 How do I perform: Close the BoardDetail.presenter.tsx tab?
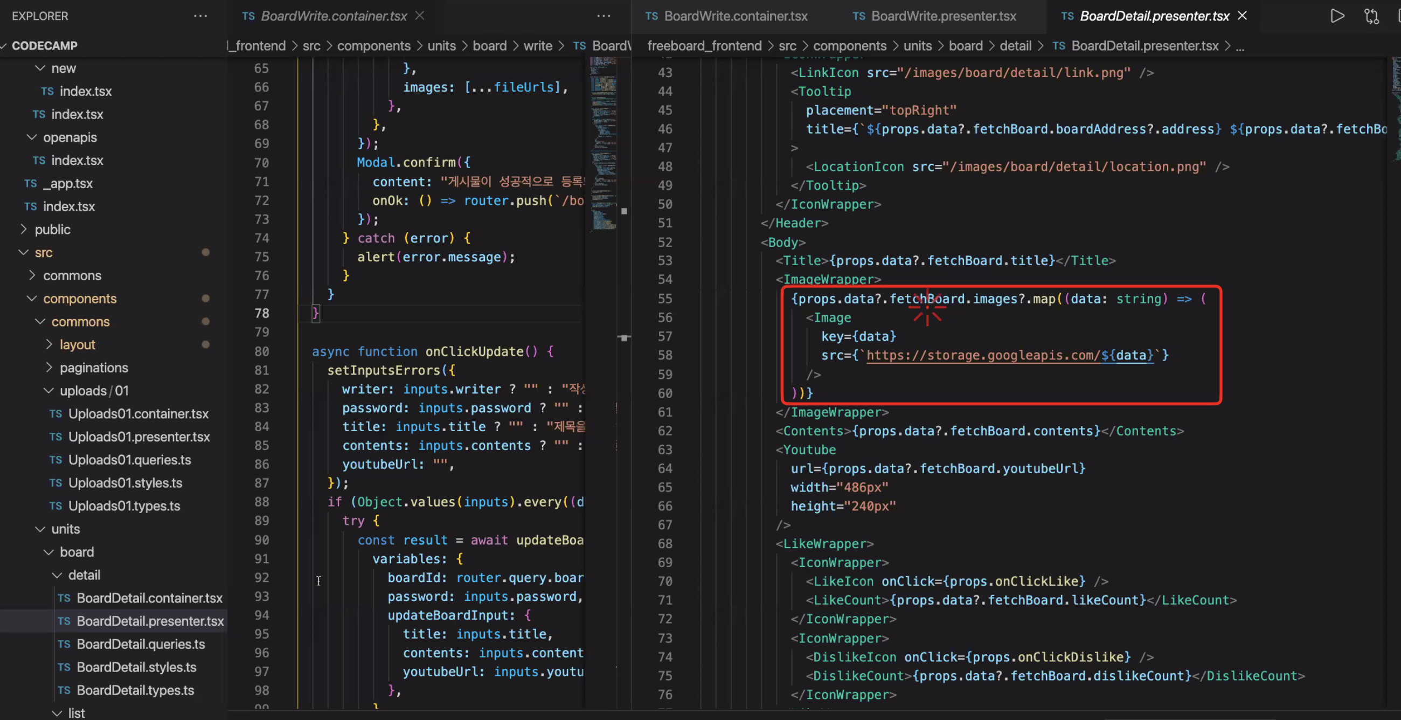[1243, 16]
